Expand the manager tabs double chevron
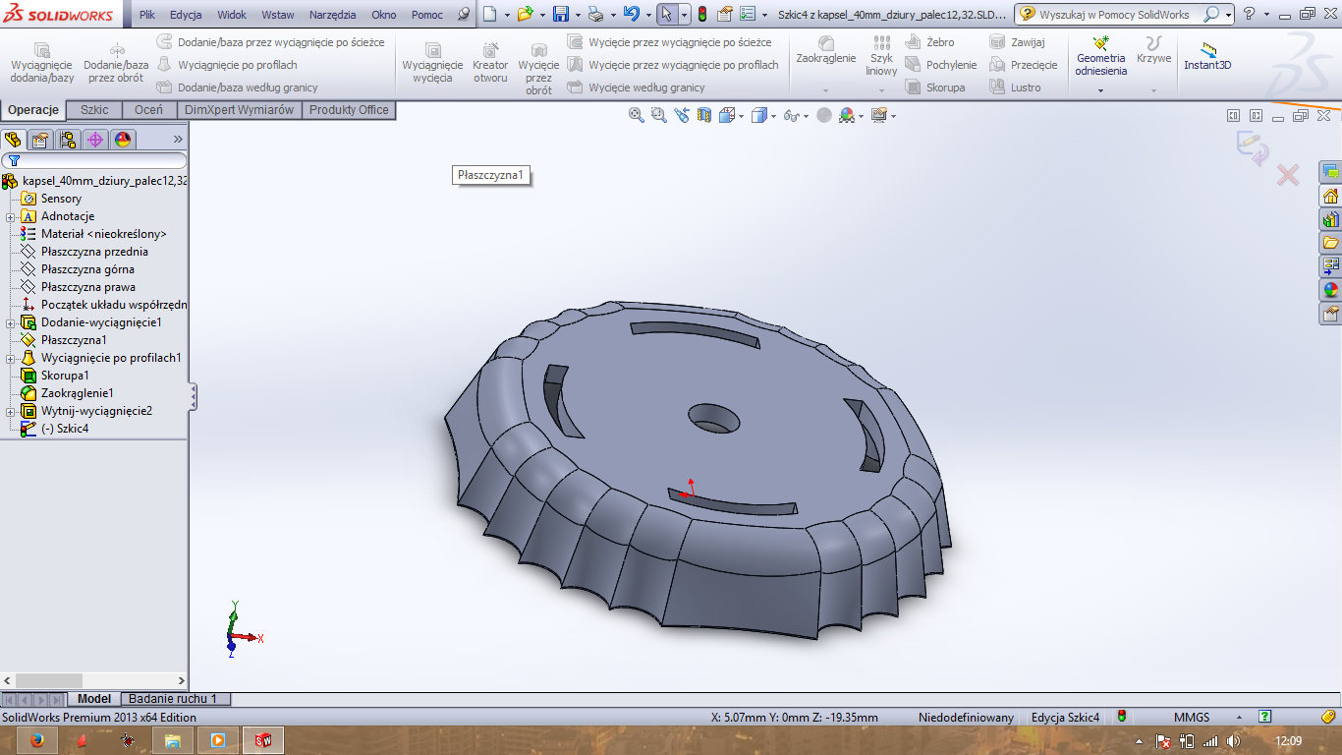The image size is (1342, 755). [178, 139]
